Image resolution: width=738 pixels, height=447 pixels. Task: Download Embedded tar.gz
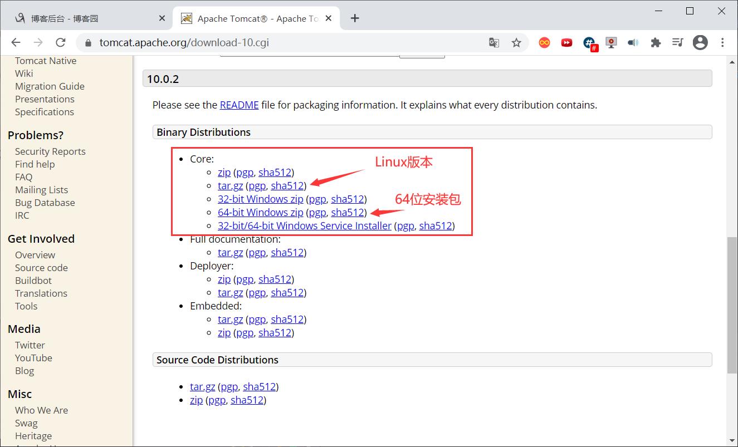click(231, 320)
